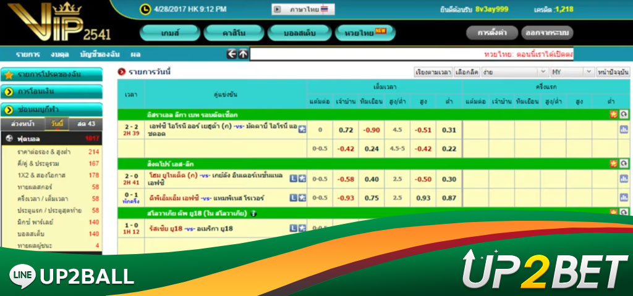Click the statistics chart icon in the first match row
The image size is (633, 296).
click(x=624, y=129)
